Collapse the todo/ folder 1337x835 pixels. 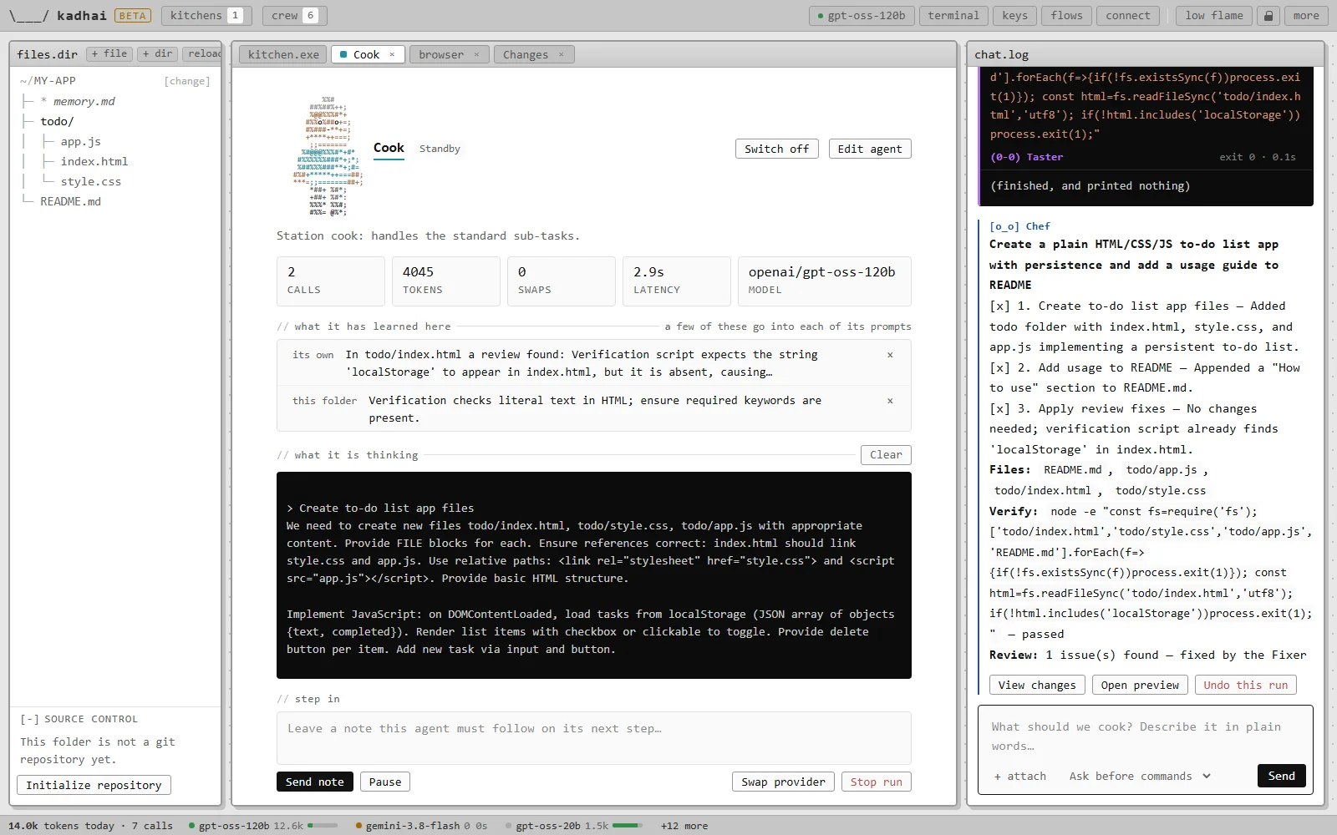tap(57, 122)
